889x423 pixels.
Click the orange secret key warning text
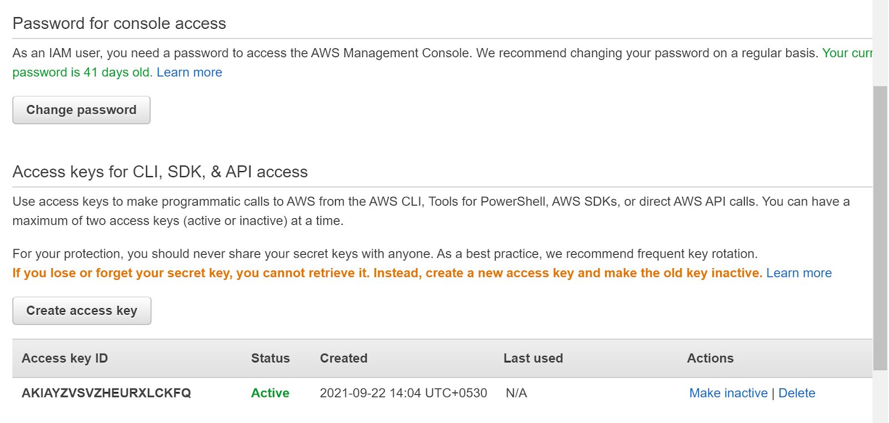pos(387,273)
